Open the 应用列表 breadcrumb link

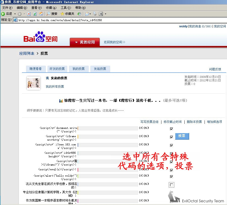click(x=27, y=54)
